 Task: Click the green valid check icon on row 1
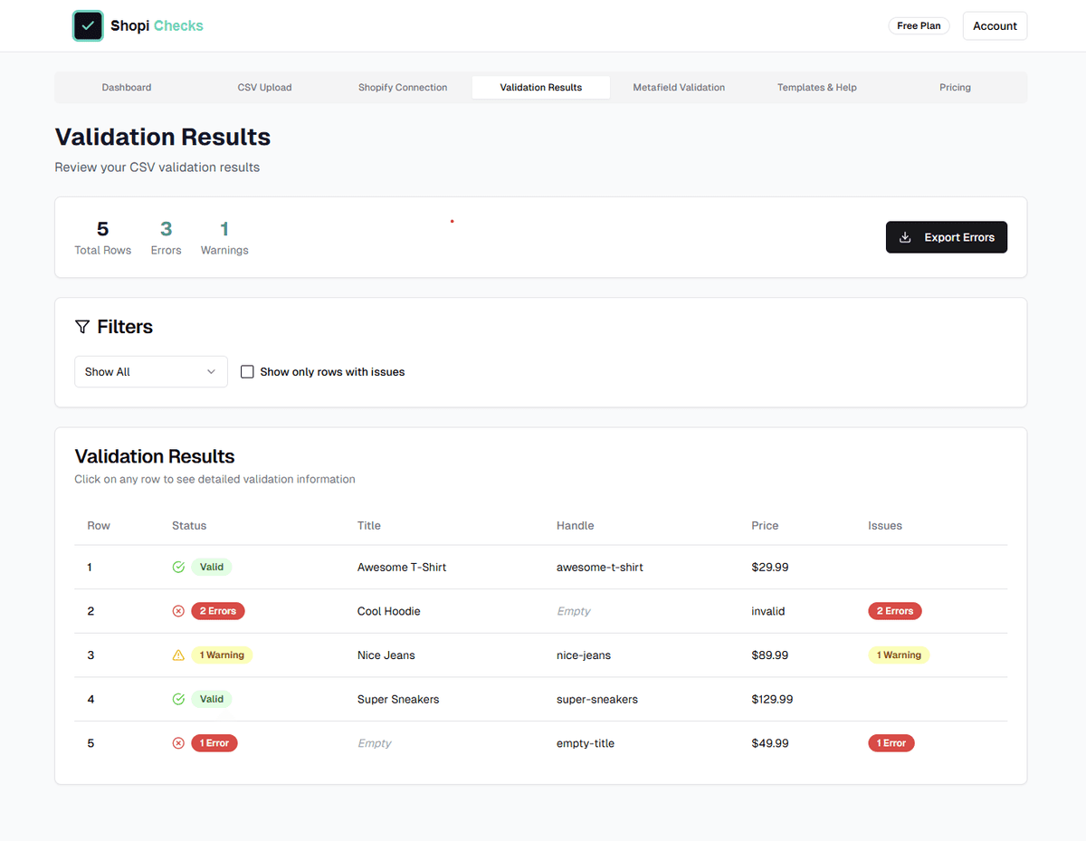click(178, 567)
